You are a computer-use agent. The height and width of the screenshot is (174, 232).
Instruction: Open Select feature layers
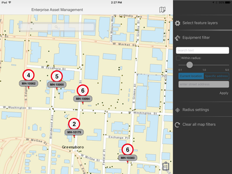200,23
